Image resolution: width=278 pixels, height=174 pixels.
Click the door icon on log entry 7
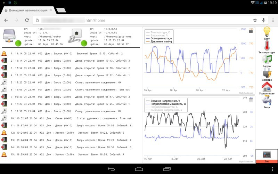4,97
